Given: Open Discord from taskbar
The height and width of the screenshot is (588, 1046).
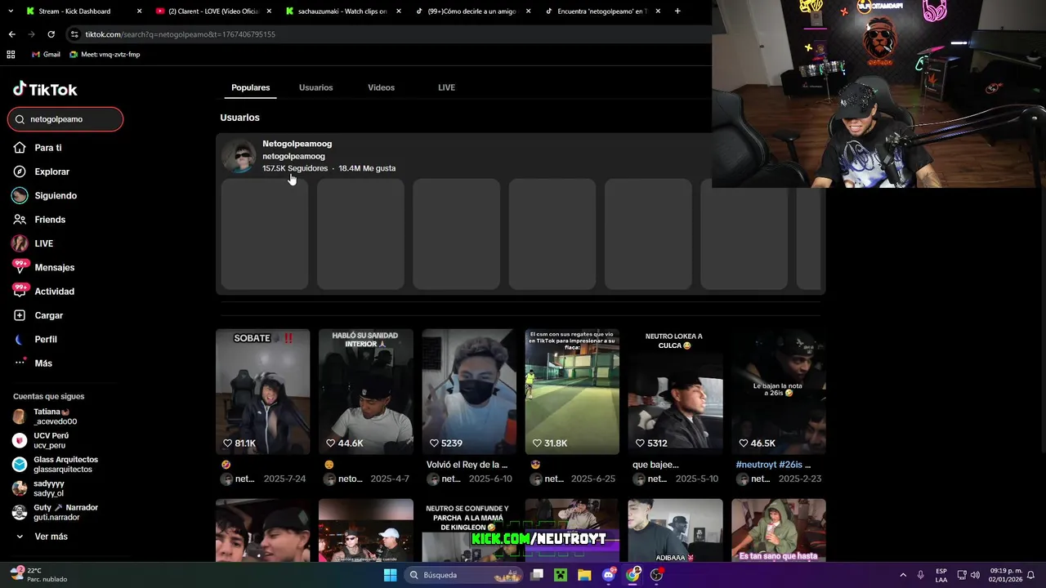Looking at the screenshot, I should click(609, 575).
